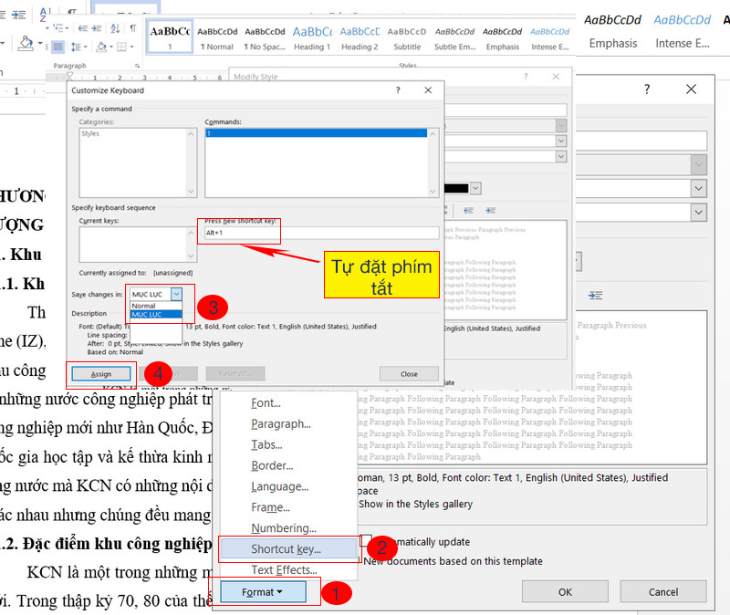The width and height of the screenshot is (730, 615).
Task: Apply the Subtitle style from gallery
Action: click(x=407, y=36)
